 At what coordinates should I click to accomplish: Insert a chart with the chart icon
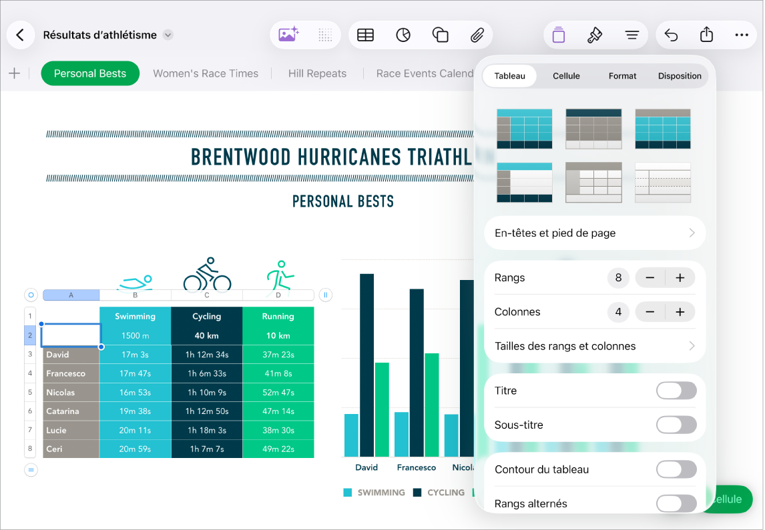pos(403,35)
